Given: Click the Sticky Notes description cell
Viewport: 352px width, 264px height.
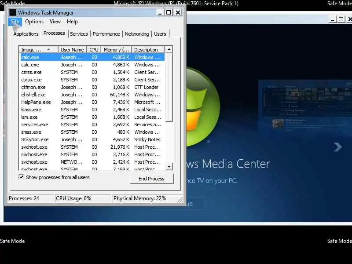Looking at the screenshot, I should pos(147,139).
